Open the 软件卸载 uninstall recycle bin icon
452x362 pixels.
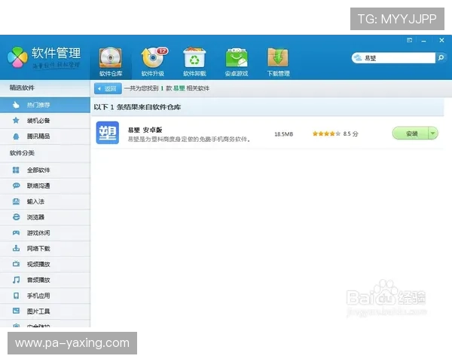pyautogui.click(x=194, y=62)
